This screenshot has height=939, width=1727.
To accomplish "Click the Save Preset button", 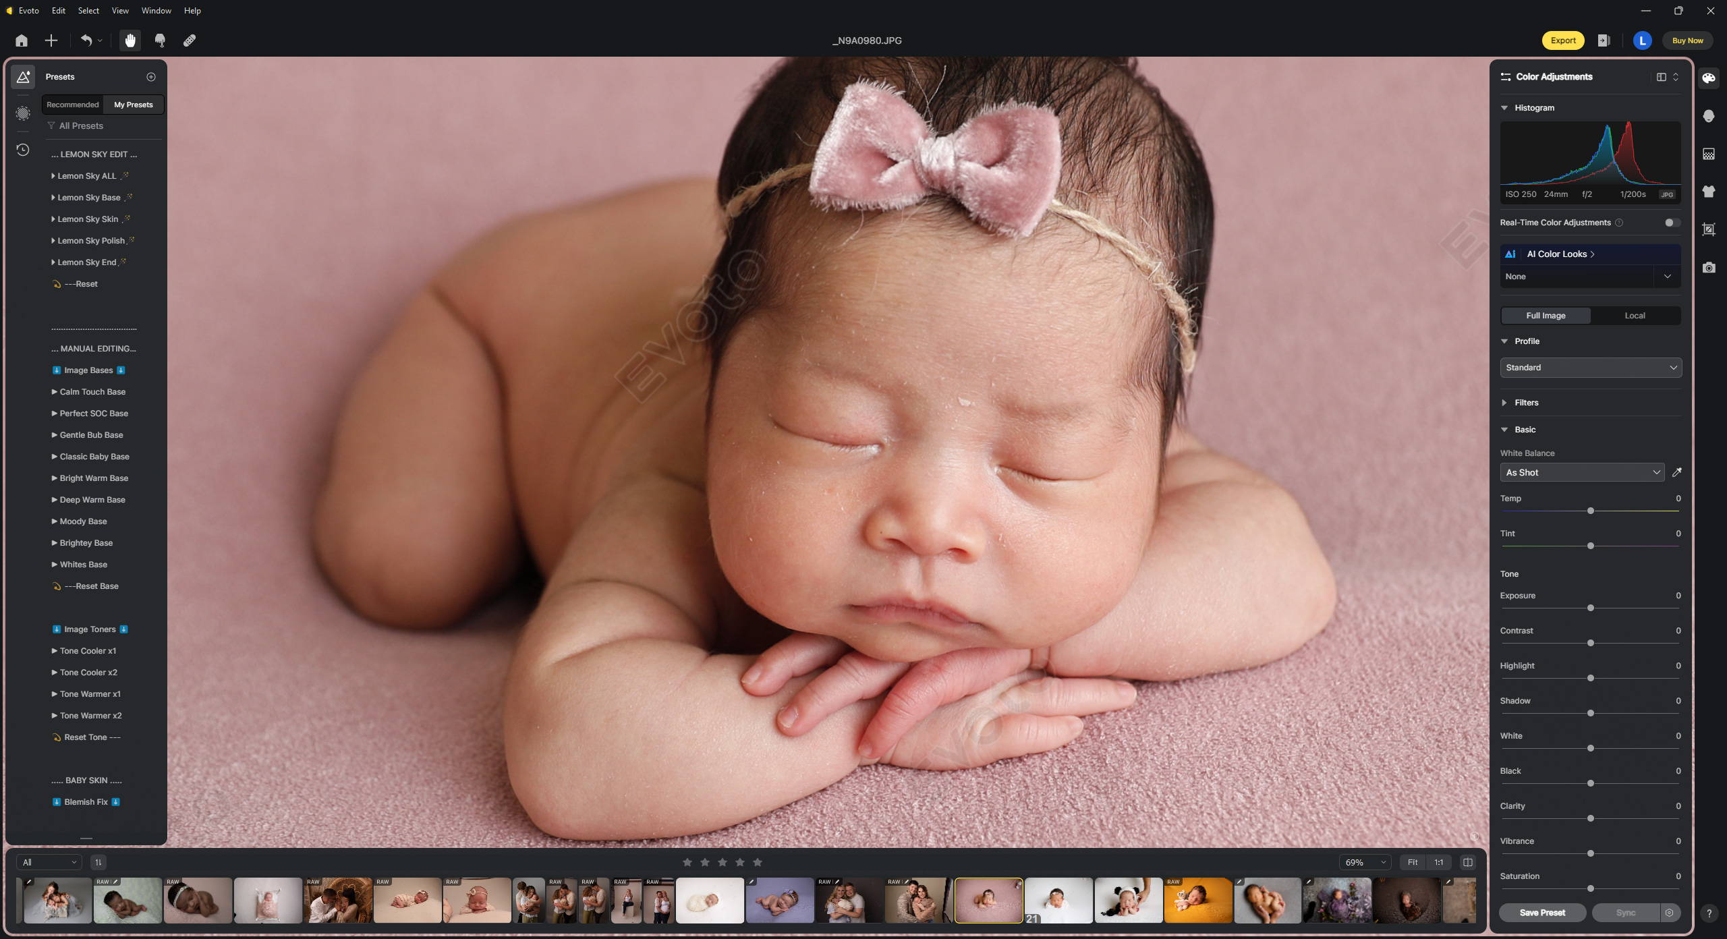I will point(1542,913).
